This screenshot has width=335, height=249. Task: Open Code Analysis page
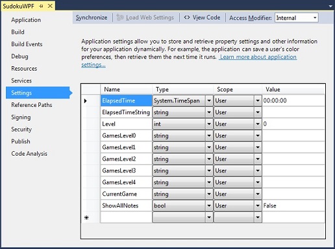click(x=29, y=154)
